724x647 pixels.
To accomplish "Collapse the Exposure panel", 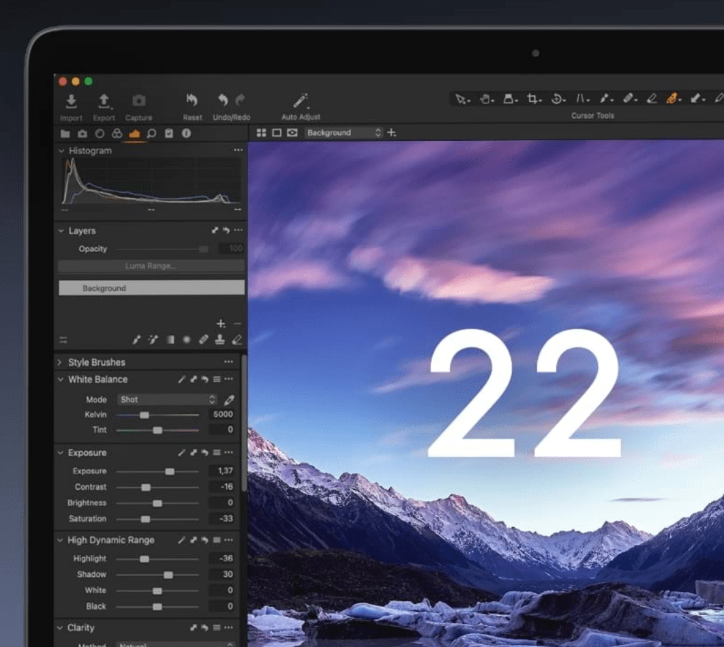I will [61, 453].
